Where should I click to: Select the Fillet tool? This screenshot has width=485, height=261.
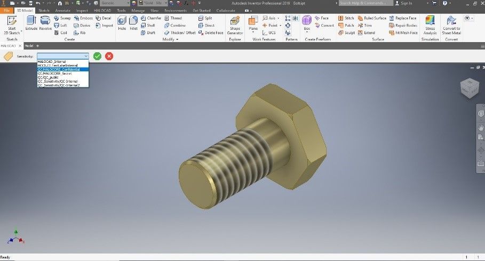(133, 23)
